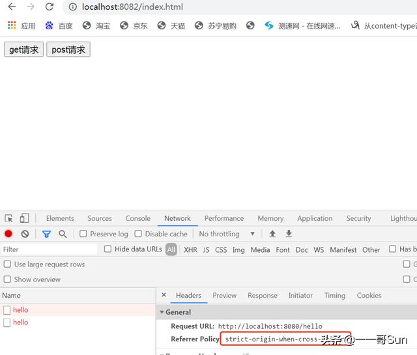The width and height of the screenshot is (417, 355).
Task: Open the 应用 apps grid bookmark
Action: (x=22, y=26)
